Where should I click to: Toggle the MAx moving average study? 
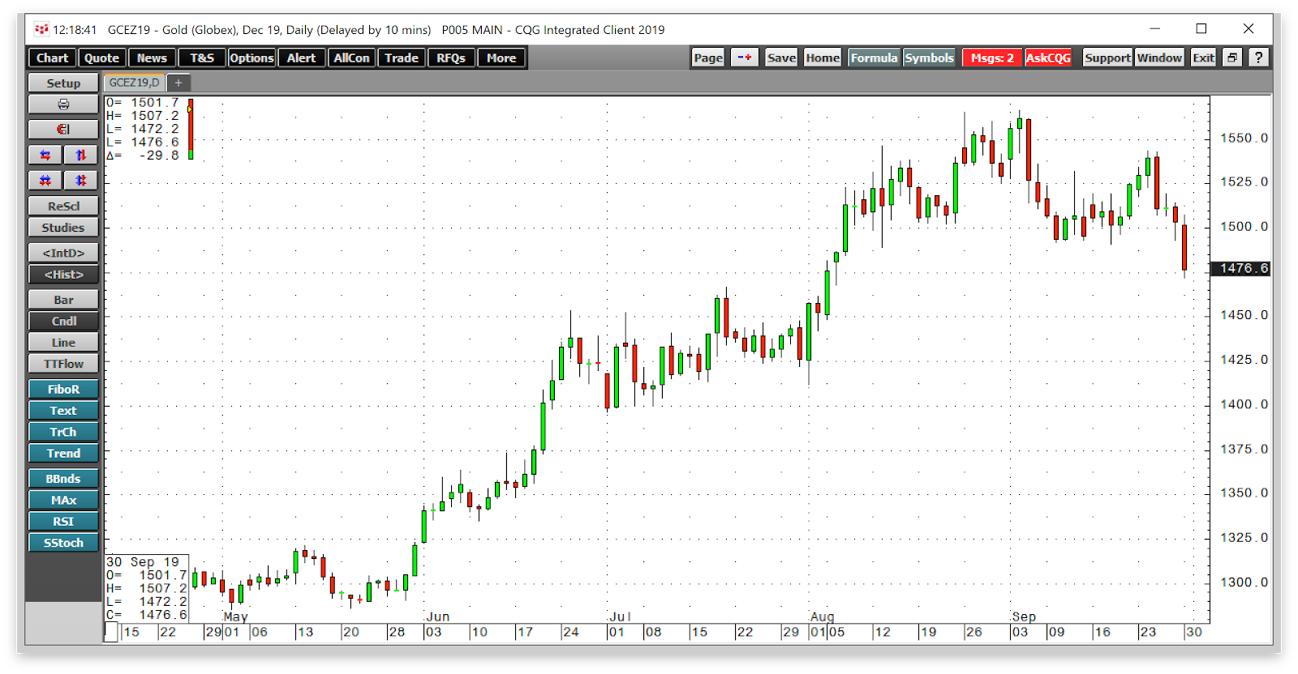[x=63, y=500]
